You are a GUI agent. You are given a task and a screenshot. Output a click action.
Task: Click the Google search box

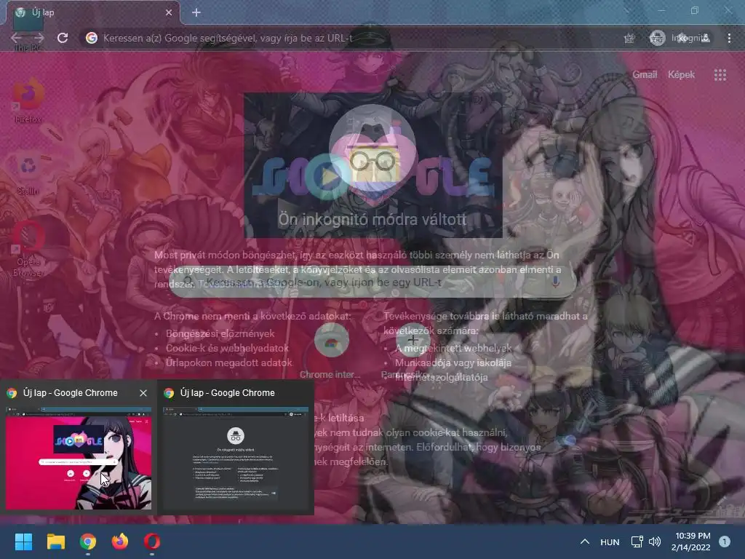[x=372, y=282]
